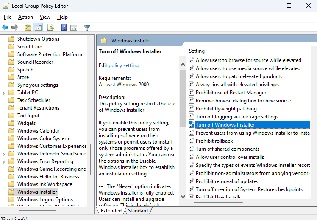Toggle Show/Hide Console Tree toolbar icon

pyautogui.click(x=38, y=27)
